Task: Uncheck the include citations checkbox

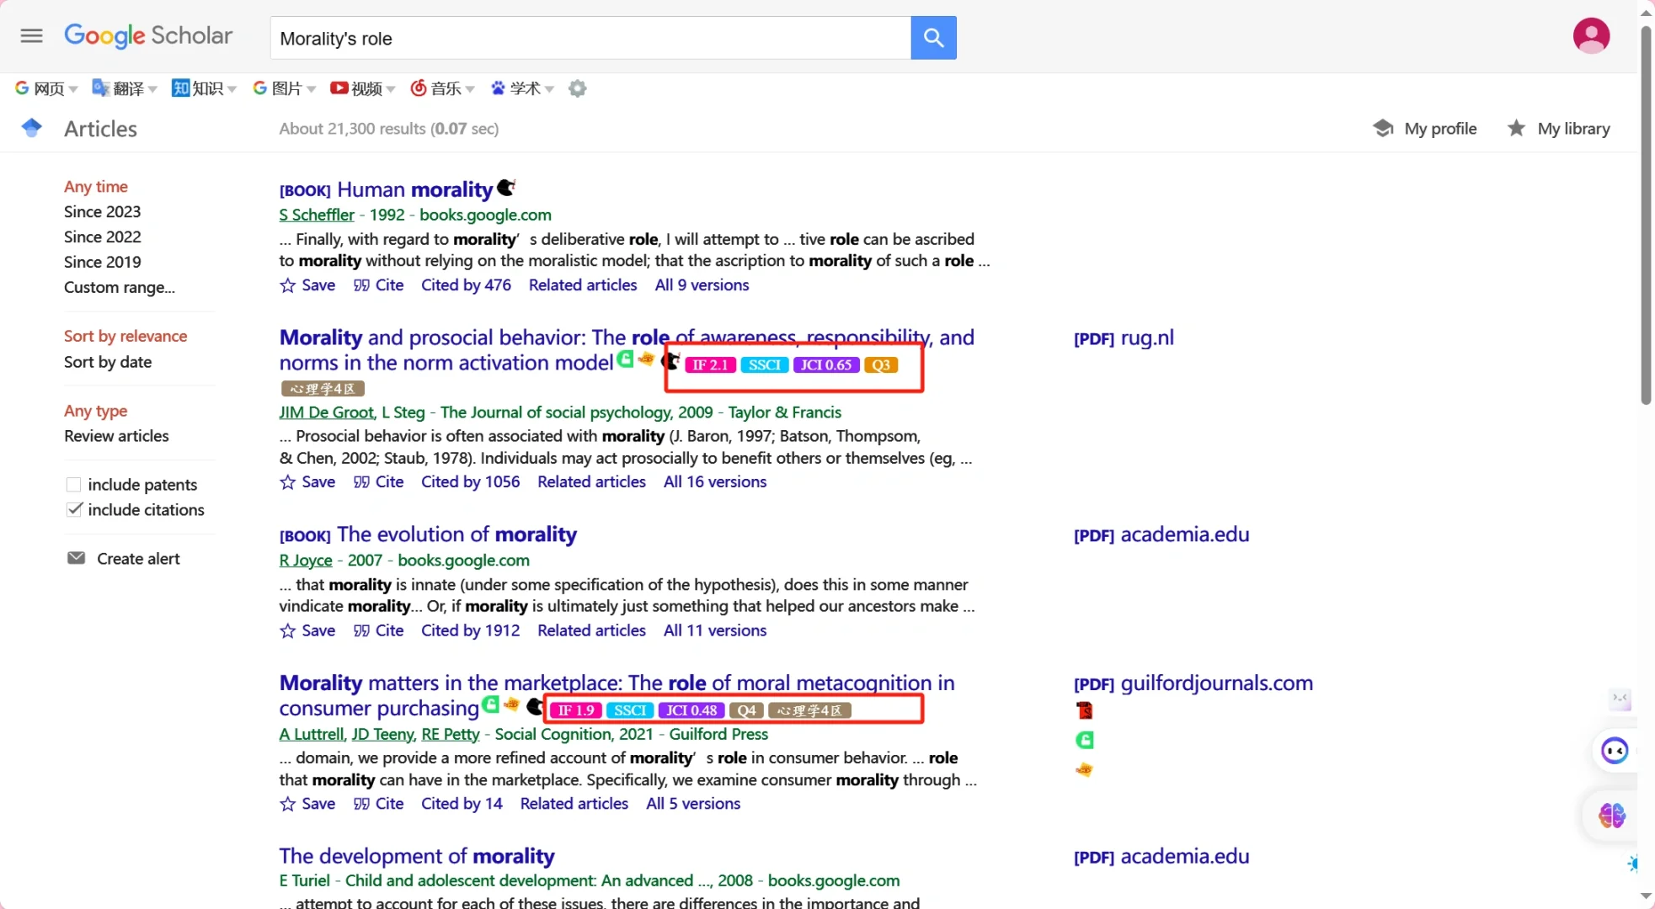Action: 74,510
